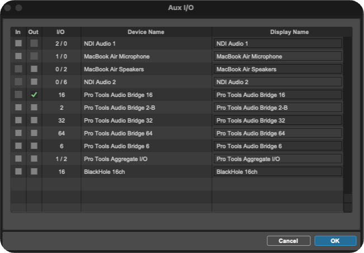Edit display name for MacBook Air Speakers
The width and height of the screenshot is (364, 253).
(x=278, y=69)
